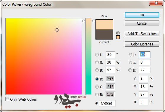
Task: Click the H field showing 36
Action: (x=110, y=55)
